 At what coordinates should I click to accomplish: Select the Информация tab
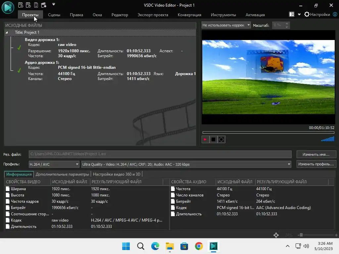point(19,174)
